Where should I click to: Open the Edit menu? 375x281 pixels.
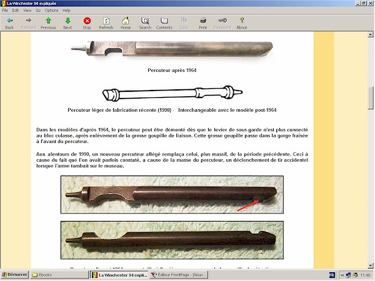pos(15,10)
